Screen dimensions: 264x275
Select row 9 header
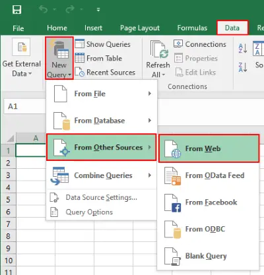tap(8, 249)
